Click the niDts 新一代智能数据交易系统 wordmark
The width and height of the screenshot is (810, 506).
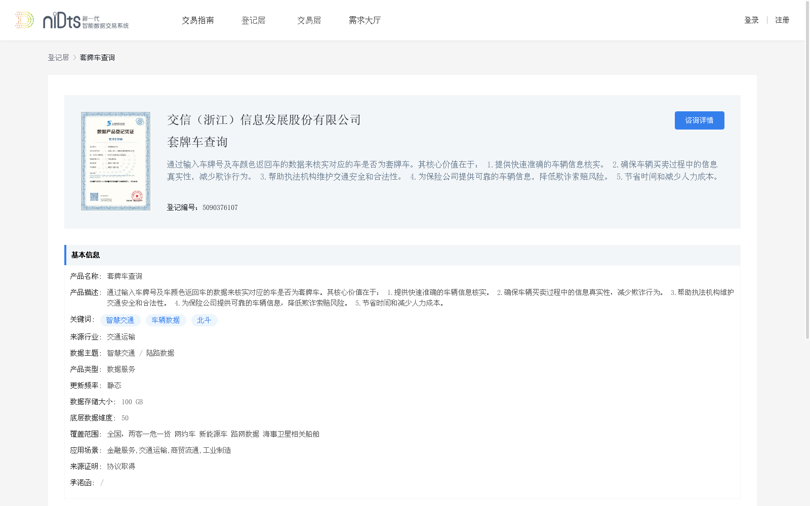tap(86, 21)
